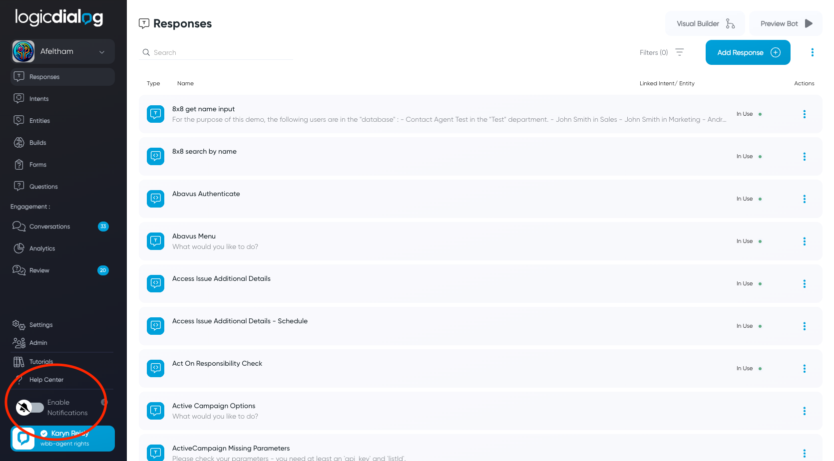Screen dimensions: 834x461
Task: Click the Filters sliders icon
Action: [x=680, y=52]
